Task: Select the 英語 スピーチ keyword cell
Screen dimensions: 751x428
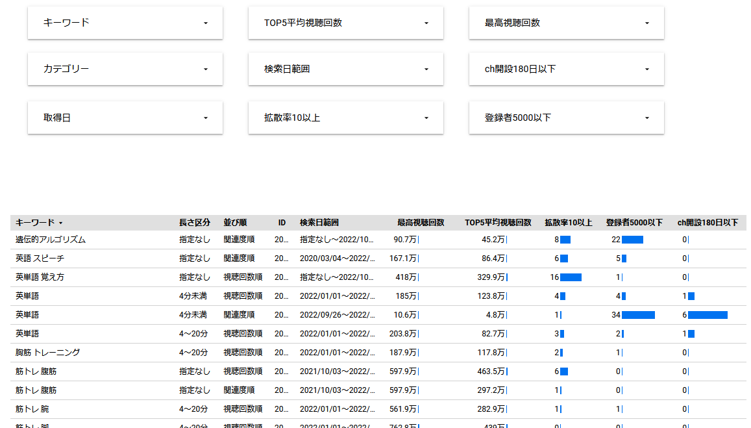Action: coord(40,258)
